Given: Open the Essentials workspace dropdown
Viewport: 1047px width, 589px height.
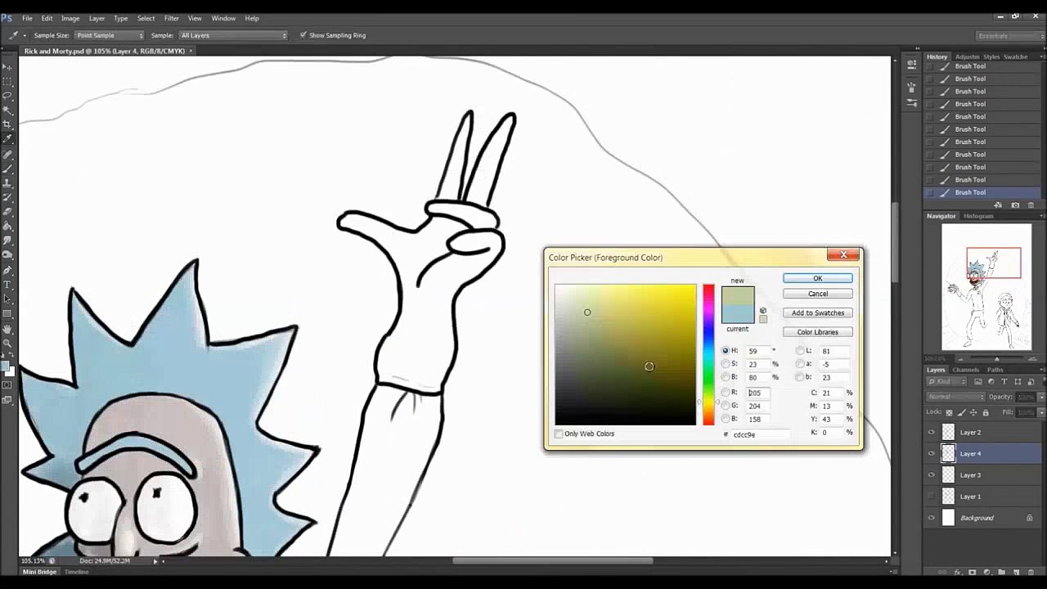Looking at the screenshot, I should click(x=1009, y=35).
